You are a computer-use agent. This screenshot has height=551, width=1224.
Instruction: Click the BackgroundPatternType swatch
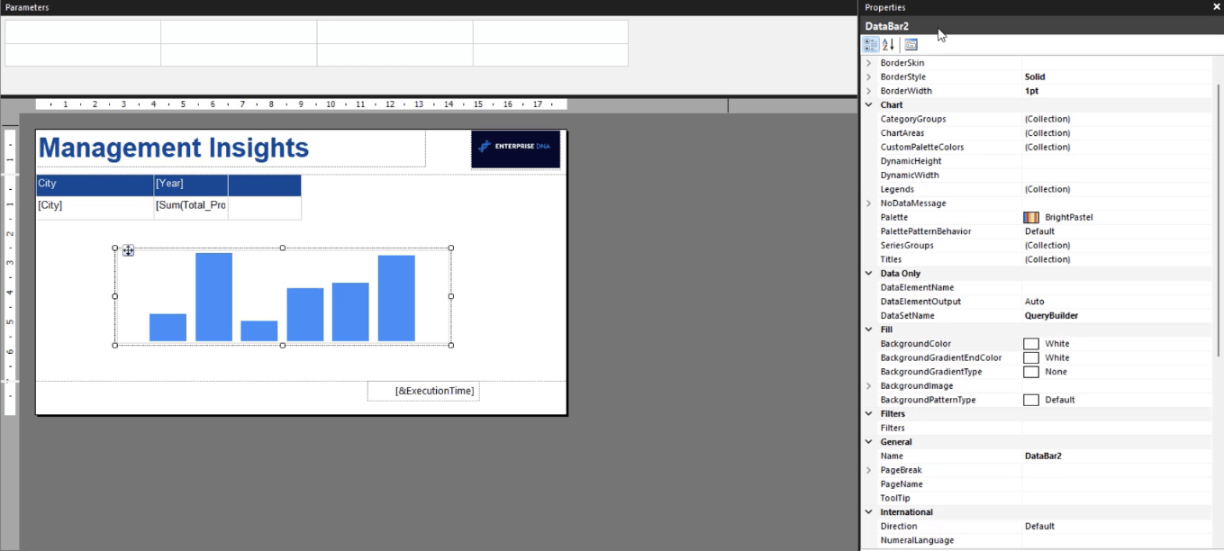[x=1031, y=400]
